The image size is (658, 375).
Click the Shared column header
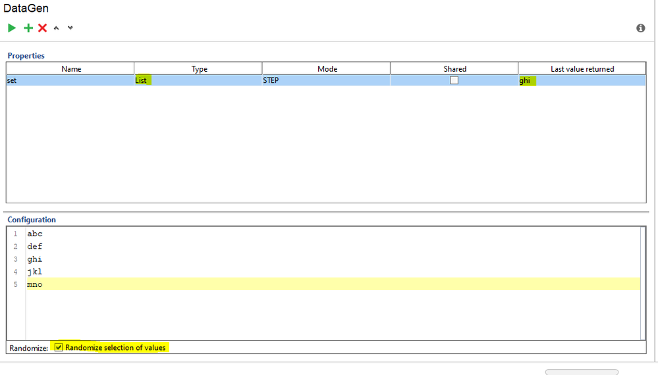pyautogui.click(x=454, y=68)
